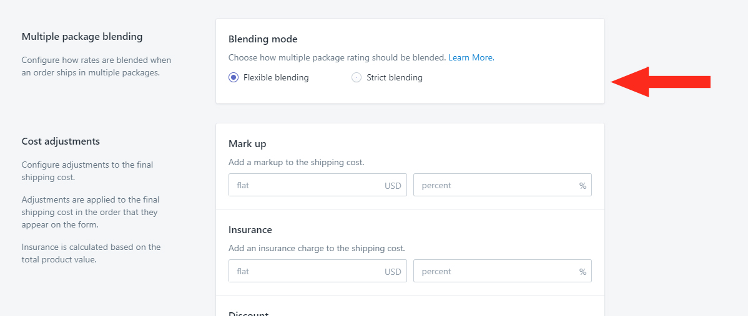Click the partially visible Discount heading

point(249,314)
